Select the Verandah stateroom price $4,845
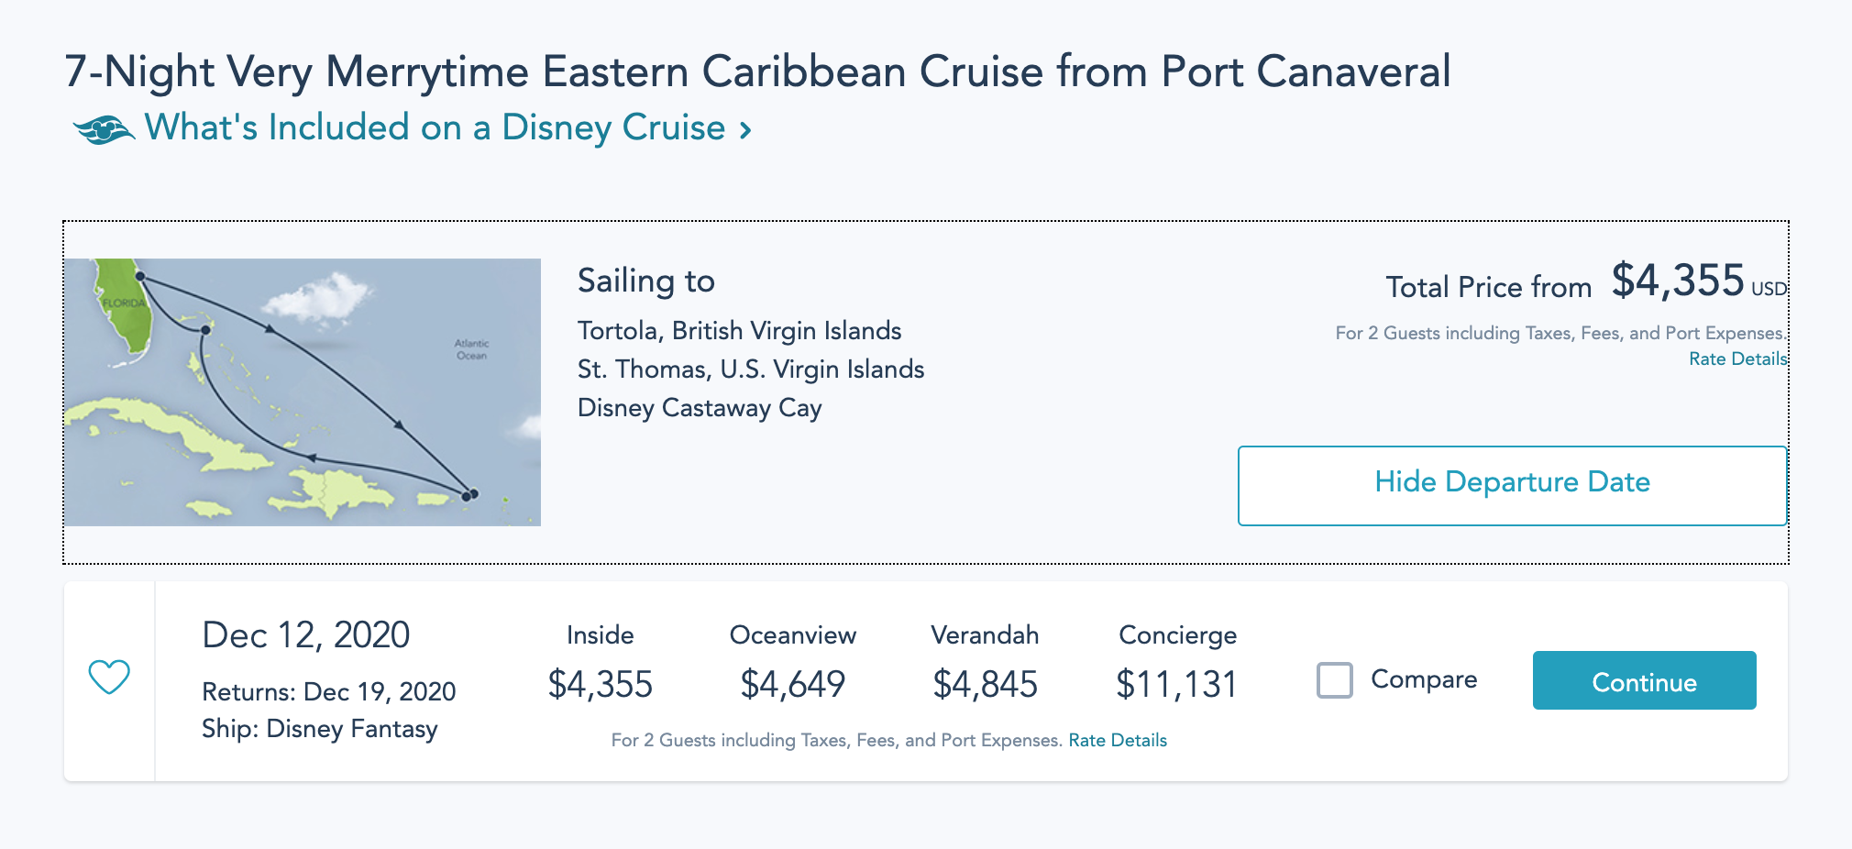This screenshot has height=849, width=1852. [986, 684]
